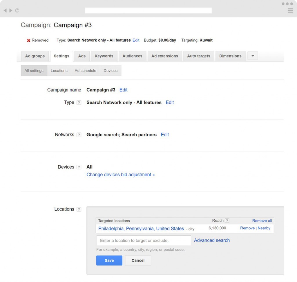The width and height of the screenshot is (297, 282).
Task: Open Change devices bid adjustment link
Action: tap(120, 175)
